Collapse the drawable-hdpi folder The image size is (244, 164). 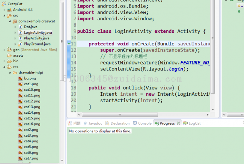10,73
